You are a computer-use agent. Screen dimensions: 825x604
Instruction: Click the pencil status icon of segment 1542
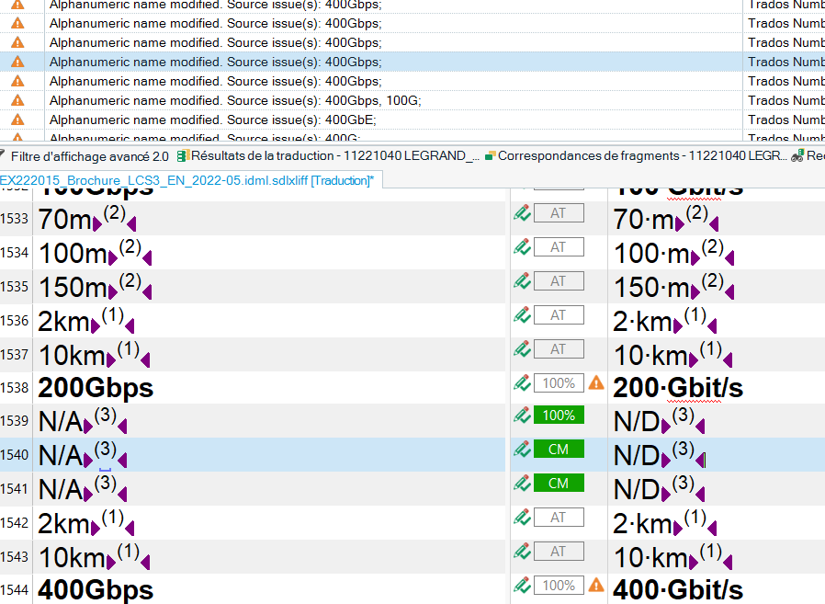522,517
